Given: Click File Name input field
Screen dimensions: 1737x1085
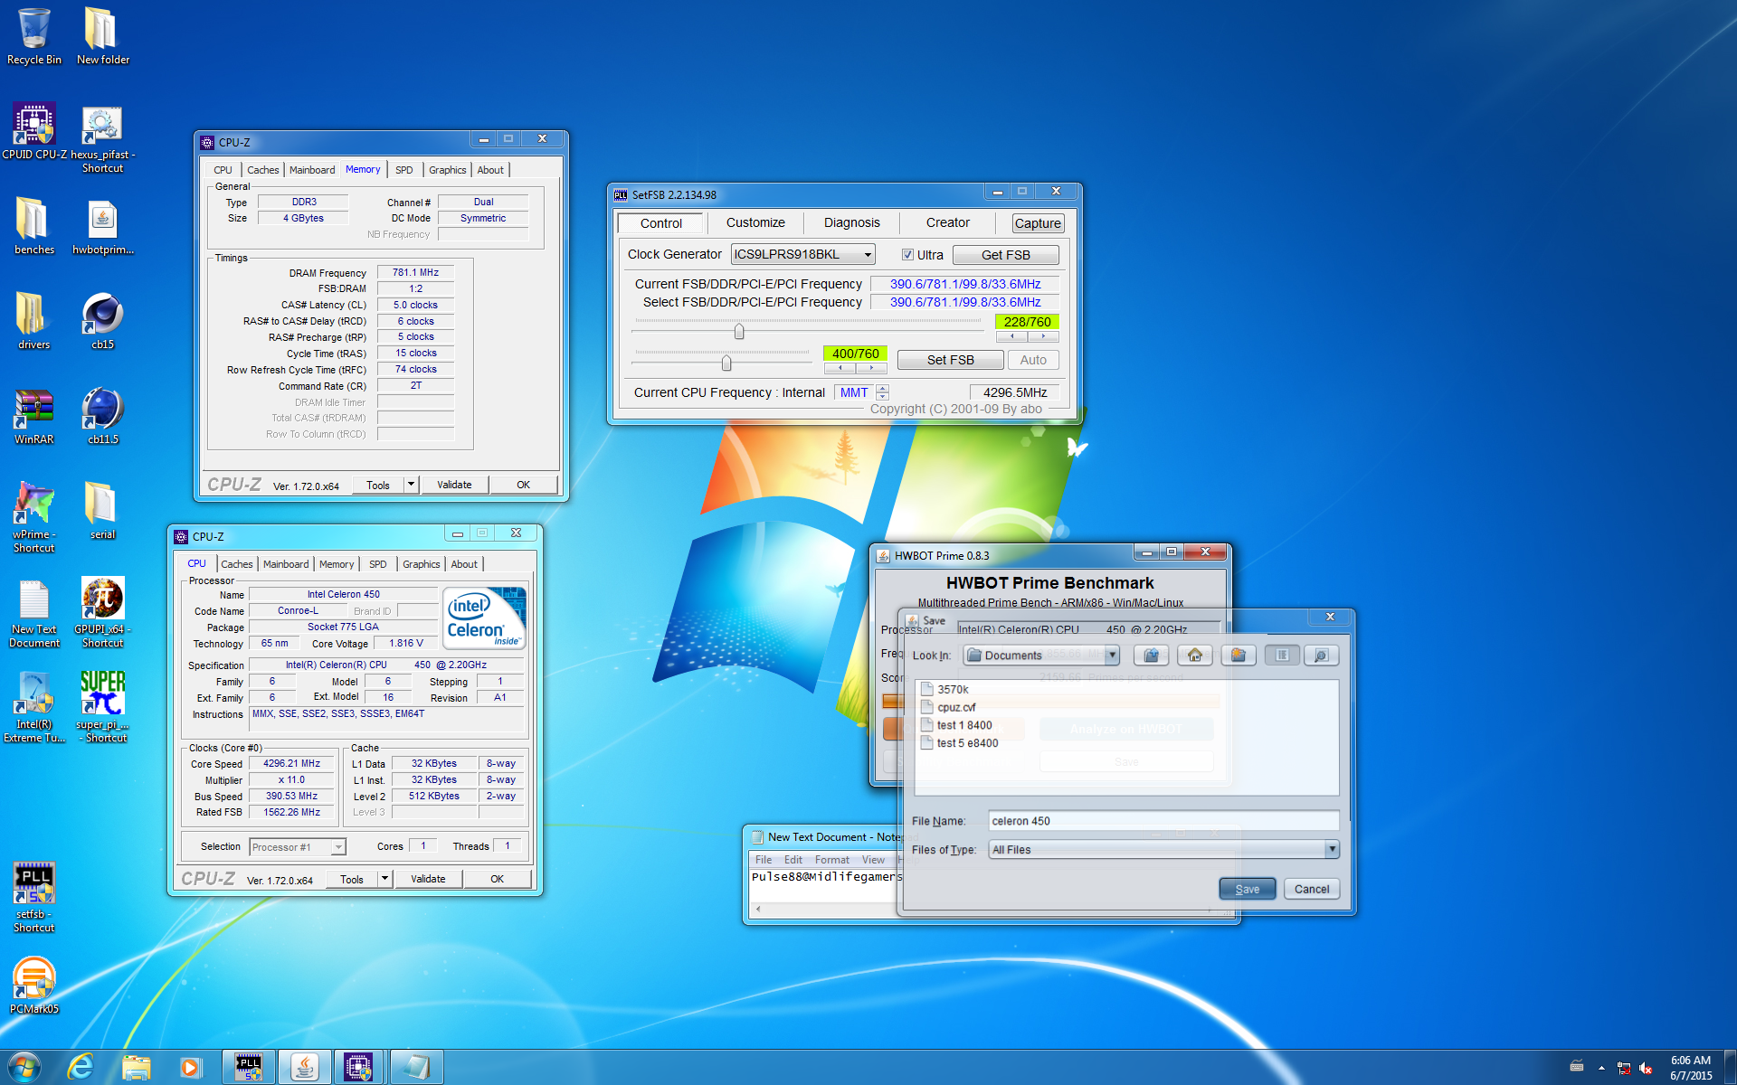Looking at the screenshot, I should [x=1163, y=821].
